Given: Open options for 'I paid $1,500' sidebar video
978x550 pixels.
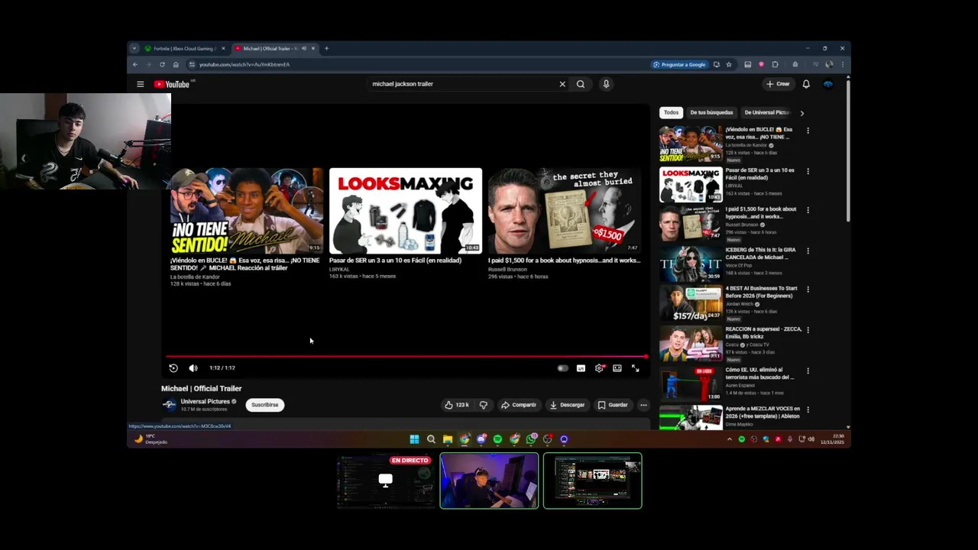Looking at the screenshot, I should point(808,210).
